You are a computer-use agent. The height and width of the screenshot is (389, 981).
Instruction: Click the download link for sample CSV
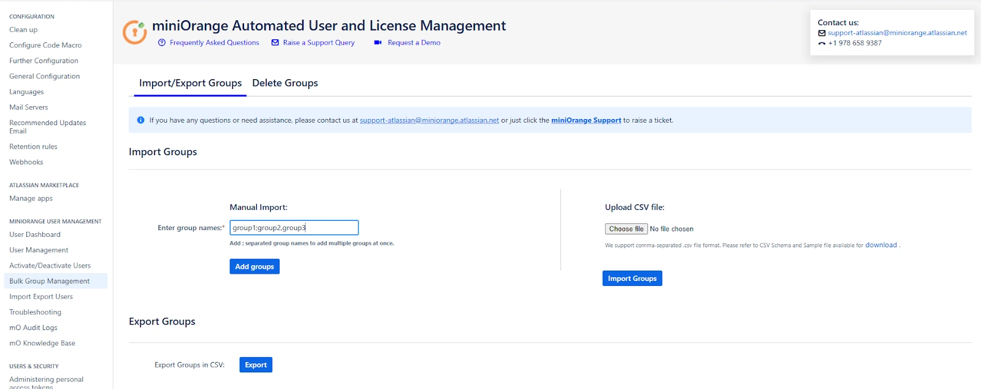click(881, 245)
